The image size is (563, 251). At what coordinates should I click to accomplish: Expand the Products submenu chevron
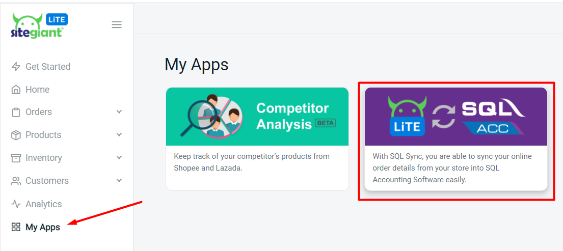(119, 135)
